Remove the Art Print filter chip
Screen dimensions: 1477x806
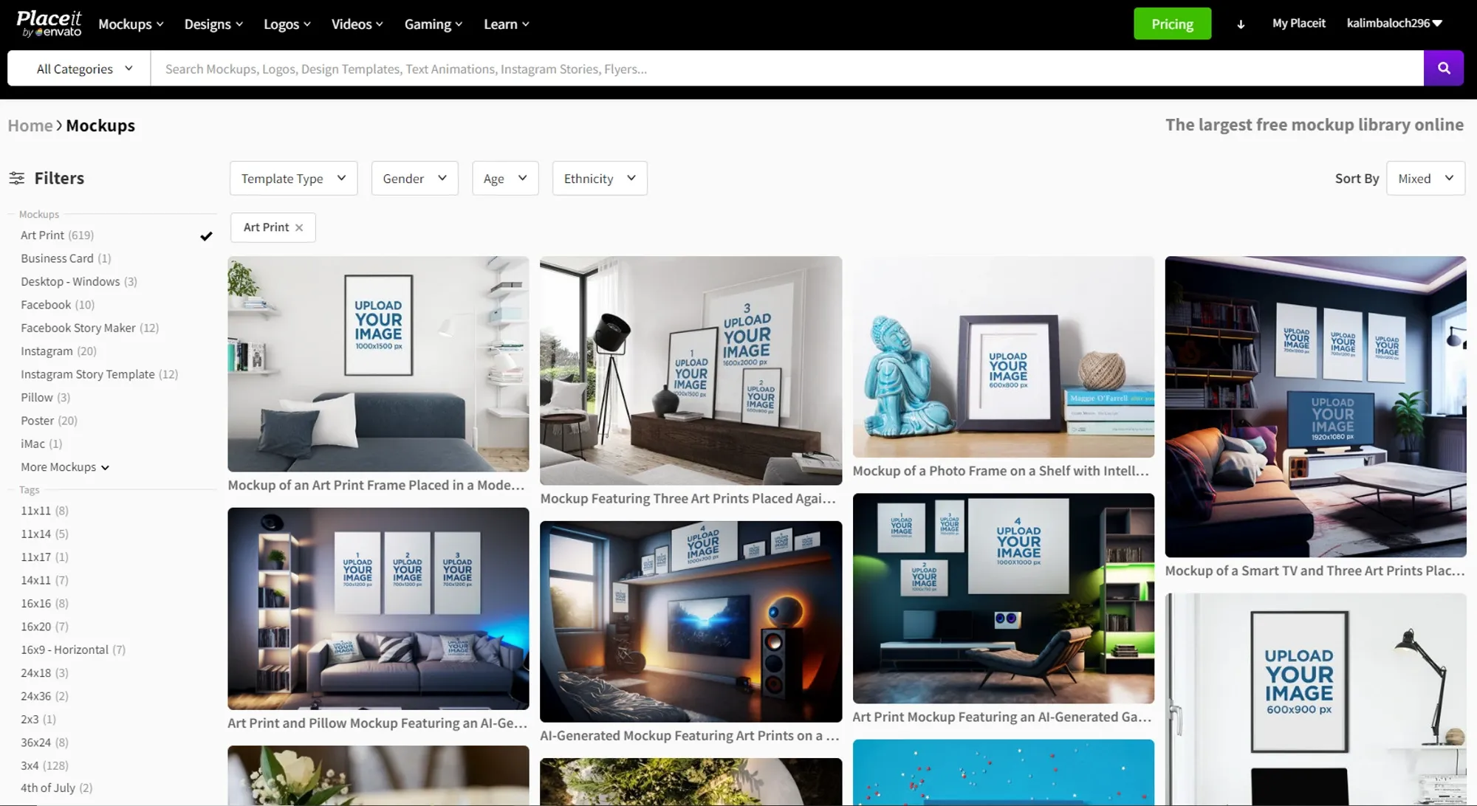pos(299,227)
